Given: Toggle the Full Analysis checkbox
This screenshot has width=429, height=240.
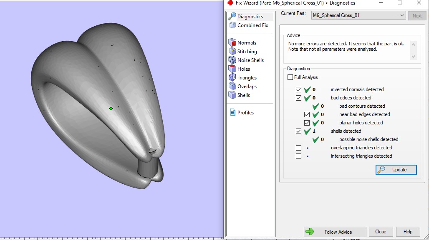Looking at the screenshot, I should [x=290, y=77].
